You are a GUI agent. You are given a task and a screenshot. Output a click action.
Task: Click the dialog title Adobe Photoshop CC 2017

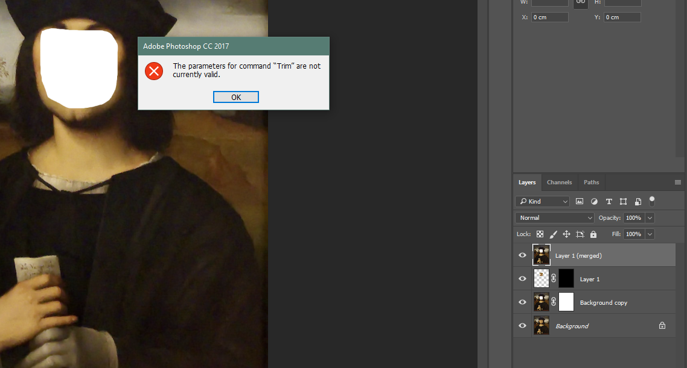click(x=186, y=46)
